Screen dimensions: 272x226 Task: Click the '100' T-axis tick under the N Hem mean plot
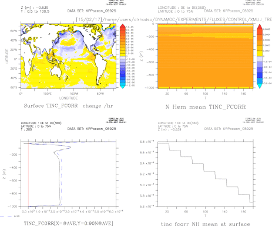(205, 94)
